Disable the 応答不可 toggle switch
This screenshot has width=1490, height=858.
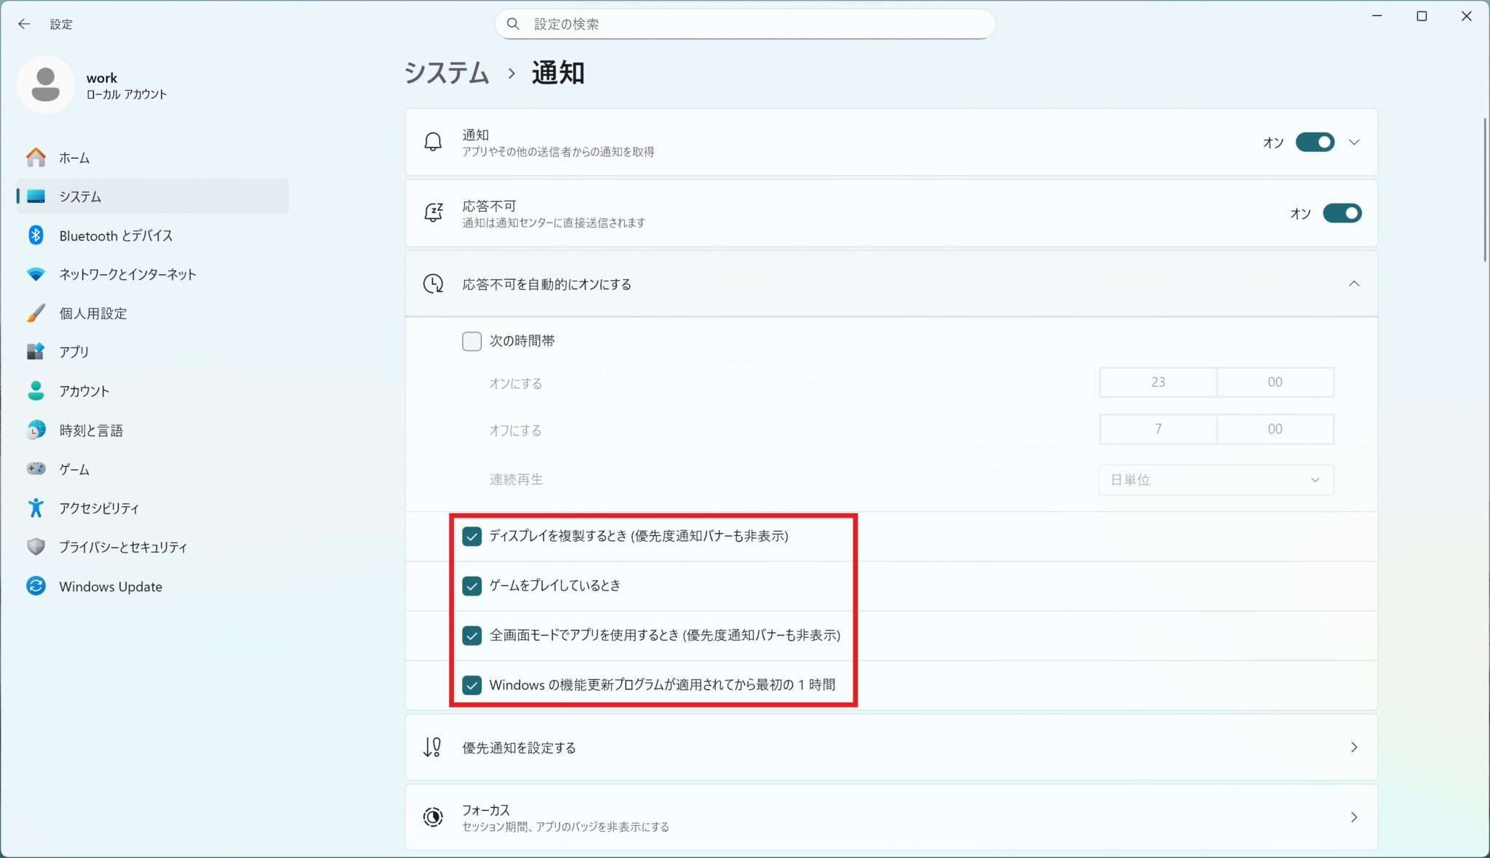coord(1341,213)
